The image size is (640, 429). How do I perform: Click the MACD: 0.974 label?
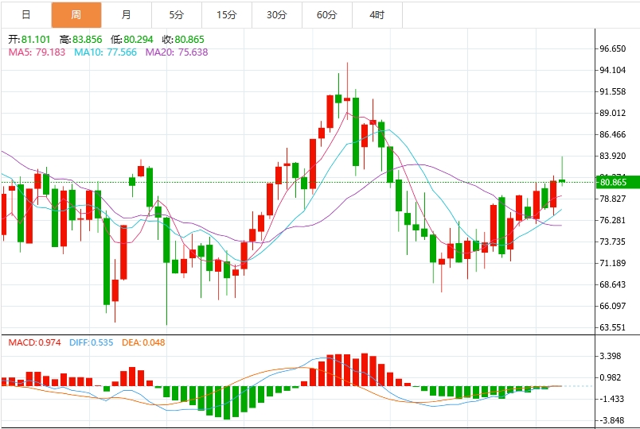(35, 342)
